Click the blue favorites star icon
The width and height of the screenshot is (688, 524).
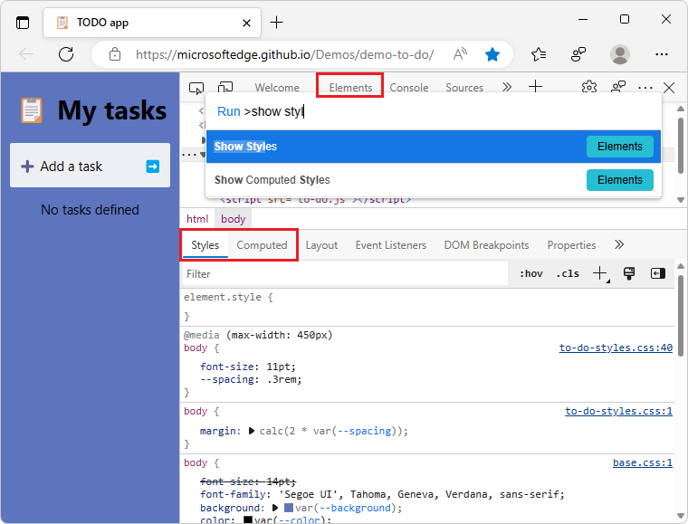(x=492, y=55)
